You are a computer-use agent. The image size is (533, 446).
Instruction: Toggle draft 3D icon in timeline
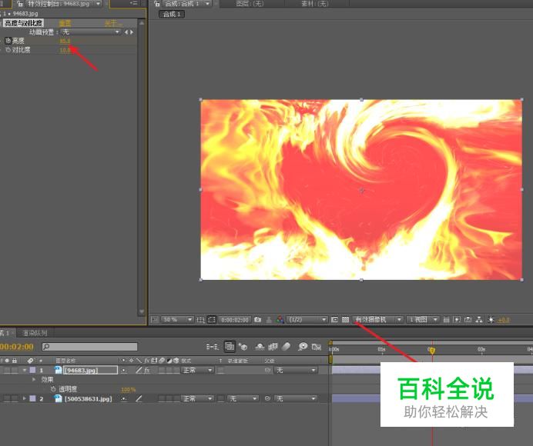(243, 347)
